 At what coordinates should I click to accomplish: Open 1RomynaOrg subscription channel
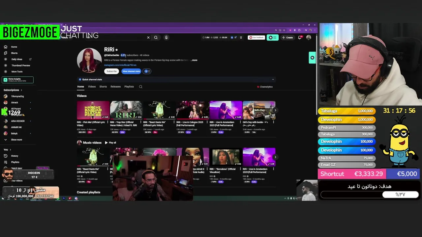pyautogui.click(x=17, y=96)
